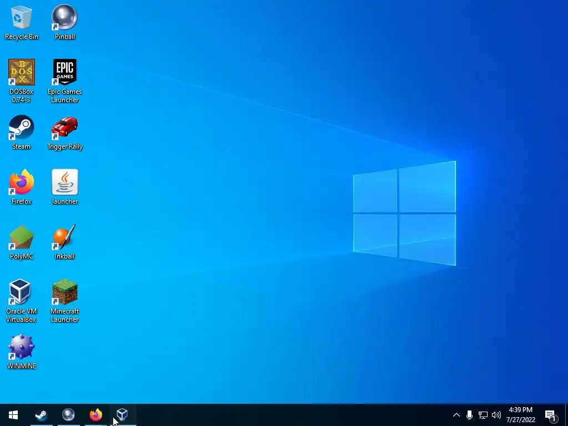The height and width of the screenshot is (426, 568).
Task: Select the Trigger Rally shortcut
Action: pyautogui.click(x=64, y=132)
